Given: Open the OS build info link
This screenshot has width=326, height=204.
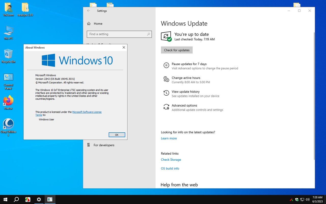Looking at the screenshot, I should pos(170,168).
